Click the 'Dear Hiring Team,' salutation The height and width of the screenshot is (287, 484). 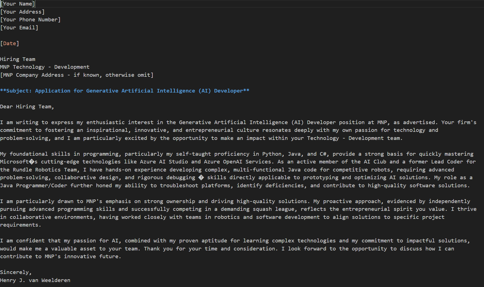click(x=27, y=107)
